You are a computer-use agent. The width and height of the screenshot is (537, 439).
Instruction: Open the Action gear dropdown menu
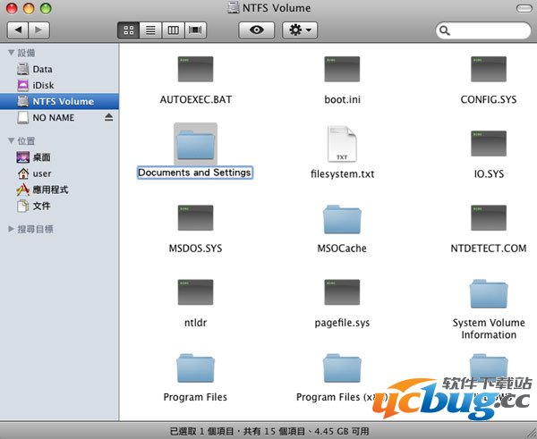click(x=299, y=30)
